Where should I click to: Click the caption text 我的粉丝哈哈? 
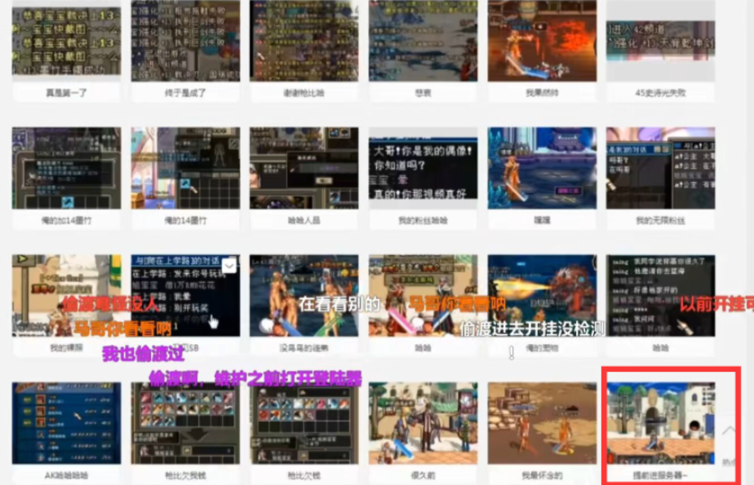424,220
